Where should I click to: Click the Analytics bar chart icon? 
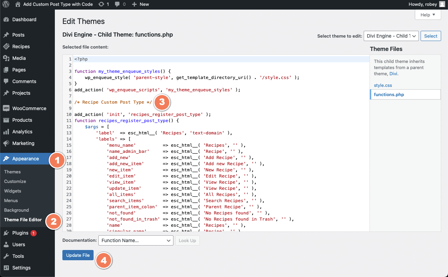[6, 132]
